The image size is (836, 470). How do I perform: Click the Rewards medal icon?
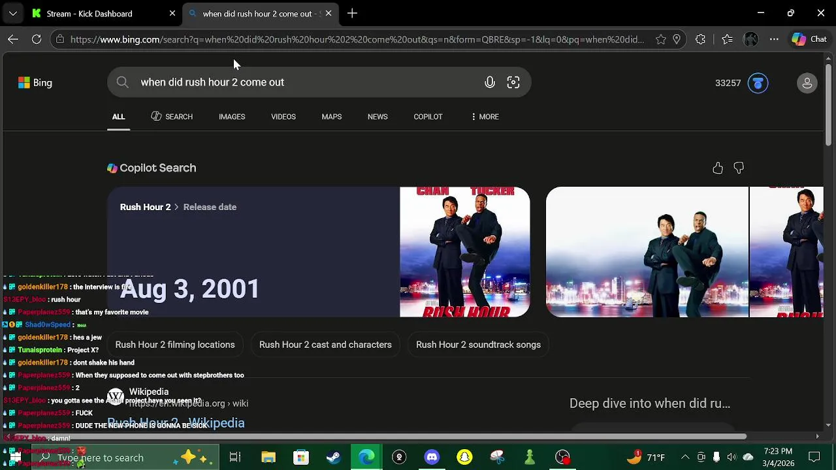(758, 83)
